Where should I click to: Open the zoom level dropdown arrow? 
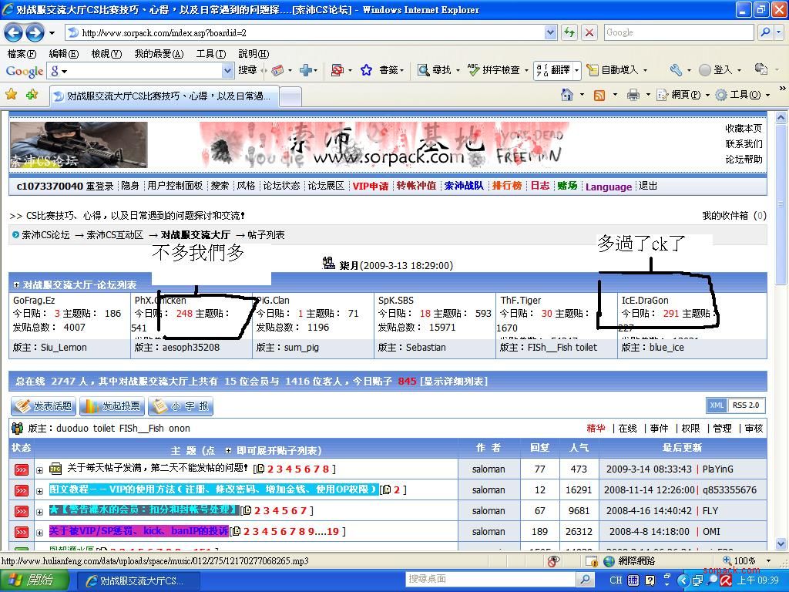pyautogui.click(x=768, y=561)
